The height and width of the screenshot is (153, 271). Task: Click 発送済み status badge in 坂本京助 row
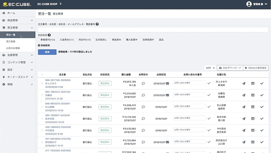pos(105,119)
